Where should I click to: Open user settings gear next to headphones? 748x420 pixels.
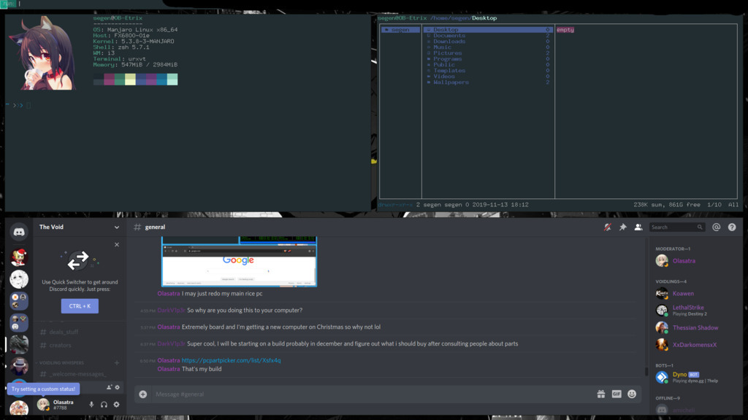[116, 405]
